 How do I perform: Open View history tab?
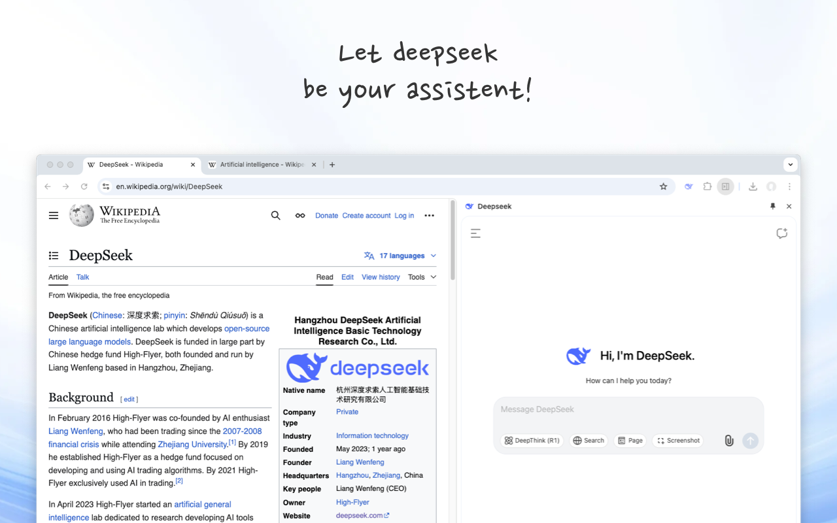point(381,277)
